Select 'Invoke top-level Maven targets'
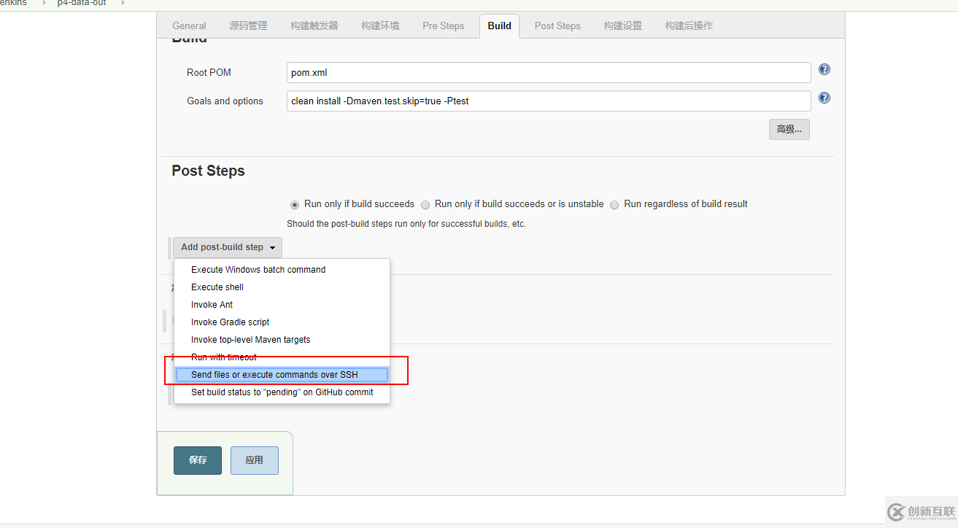 click(x=282, y=340)
